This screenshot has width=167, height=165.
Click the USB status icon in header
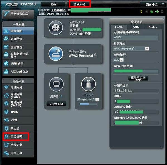coord(157,11)
